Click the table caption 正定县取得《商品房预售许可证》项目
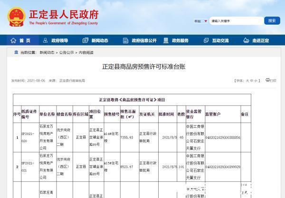The width and height of the screenshot is (285, 198). click(132, 100)
